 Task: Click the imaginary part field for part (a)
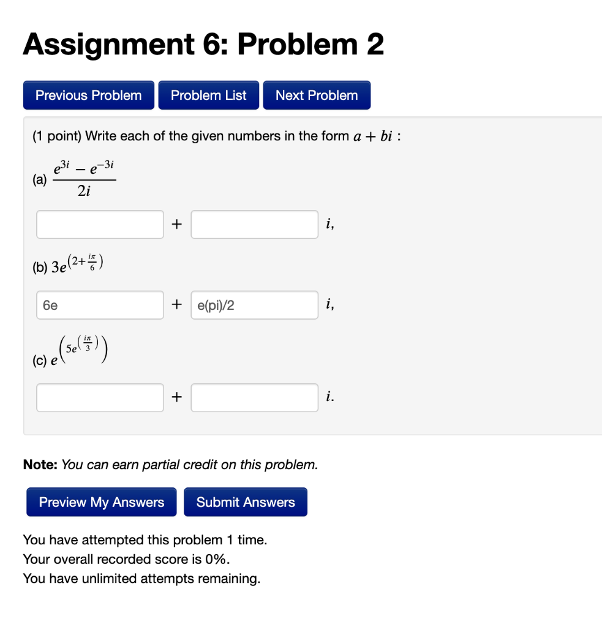click(254, 224)
